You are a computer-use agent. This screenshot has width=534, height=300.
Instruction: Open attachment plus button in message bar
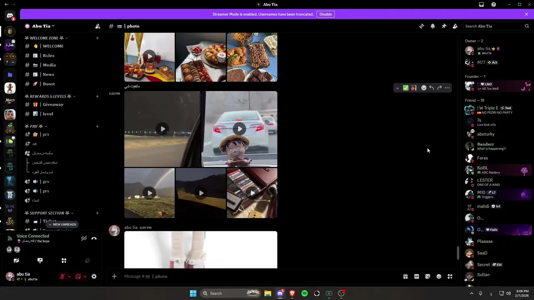tap(114, 276)
